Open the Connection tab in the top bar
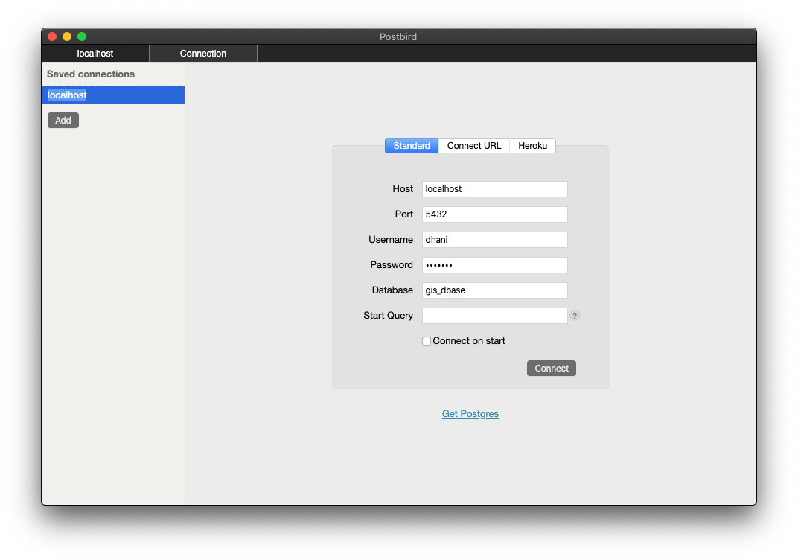 [203, 54]
